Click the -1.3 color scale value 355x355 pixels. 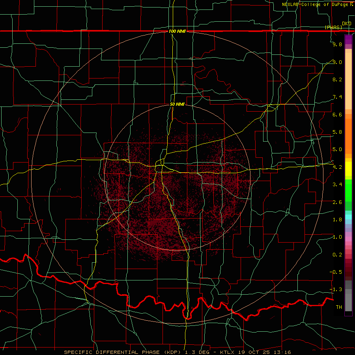336,290
